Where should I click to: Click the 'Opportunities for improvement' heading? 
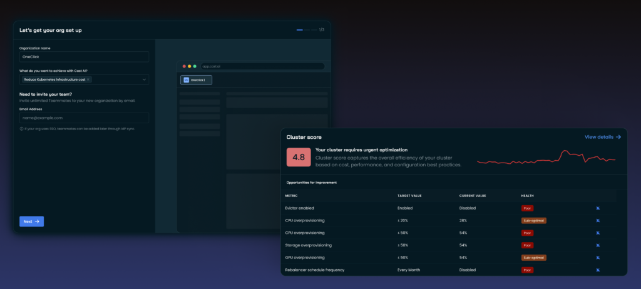[x=312, y=183]
